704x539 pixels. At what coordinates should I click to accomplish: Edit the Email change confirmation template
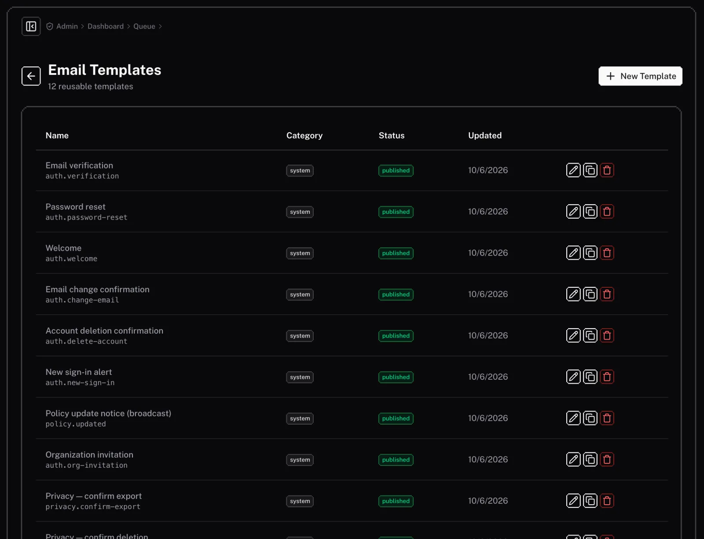click(x=573, y=294)
